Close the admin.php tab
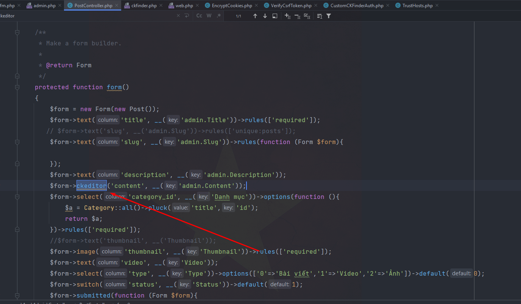Image resolution: width=521 pixels, height=304 pixels. 60,6
